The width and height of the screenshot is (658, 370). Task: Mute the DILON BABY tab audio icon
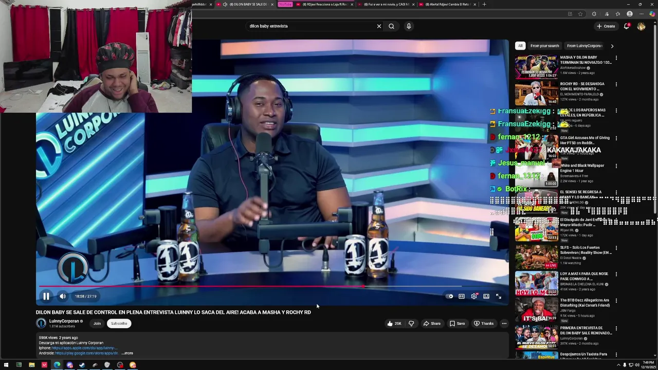coord(225,4)
